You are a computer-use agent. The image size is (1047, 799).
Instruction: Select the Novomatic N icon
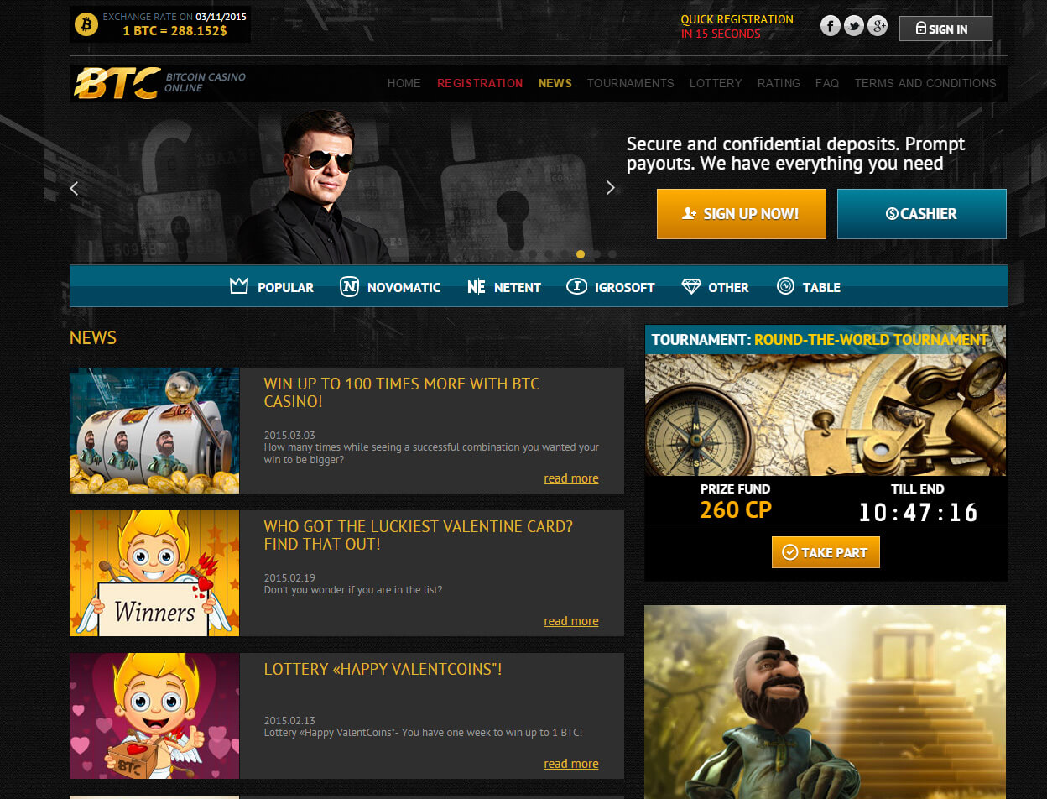(349, 287)
